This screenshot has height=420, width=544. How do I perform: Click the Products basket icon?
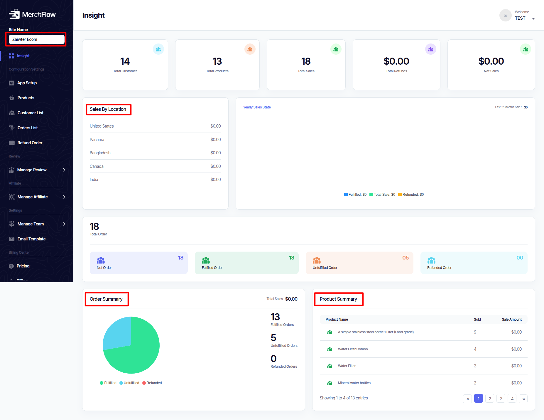coord(12,98)
